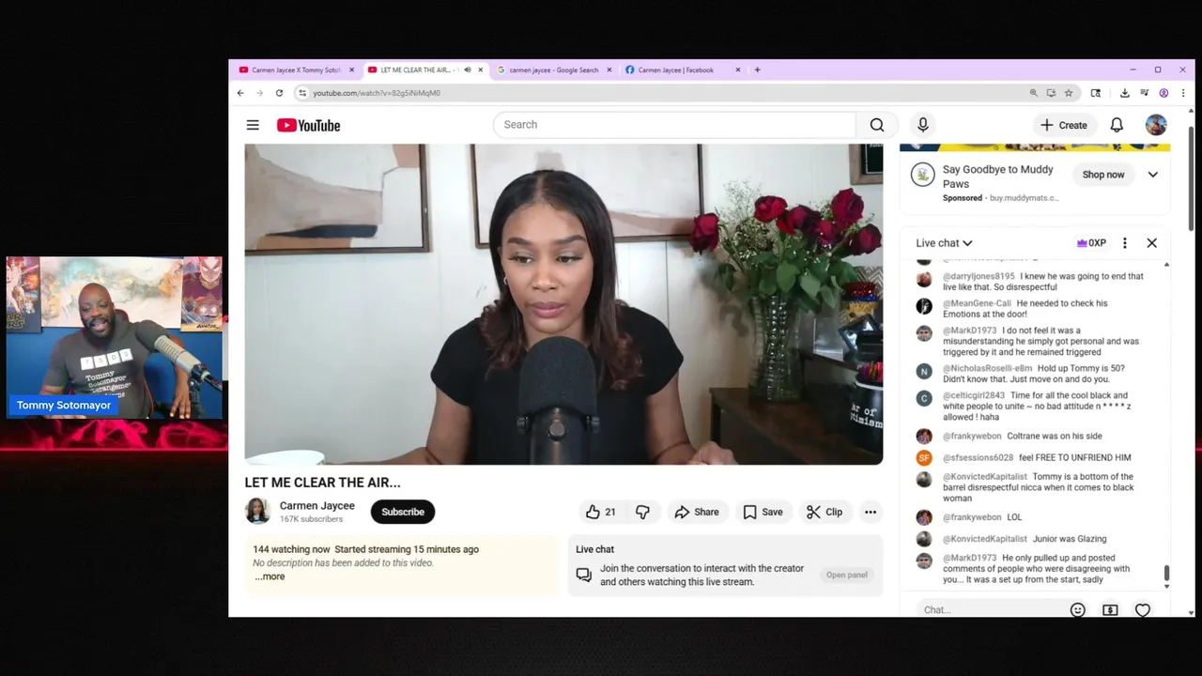Like the video with thumbs up

click(600, 512)
